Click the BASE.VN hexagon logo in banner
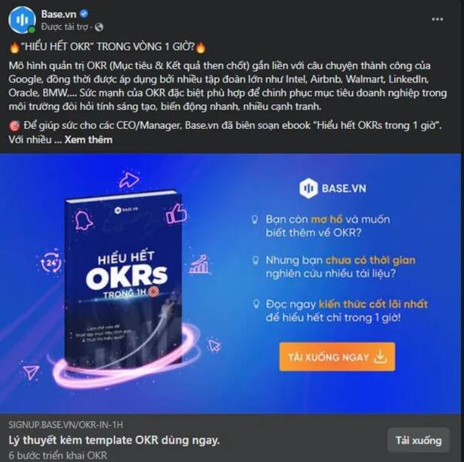Viewport: 464px width, 462px height. (308, 188)
